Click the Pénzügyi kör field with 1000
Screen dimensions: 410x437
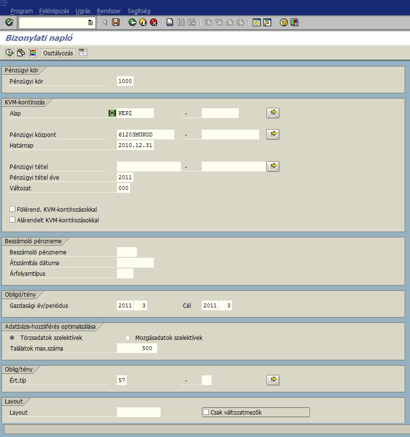tap(125, 81)
